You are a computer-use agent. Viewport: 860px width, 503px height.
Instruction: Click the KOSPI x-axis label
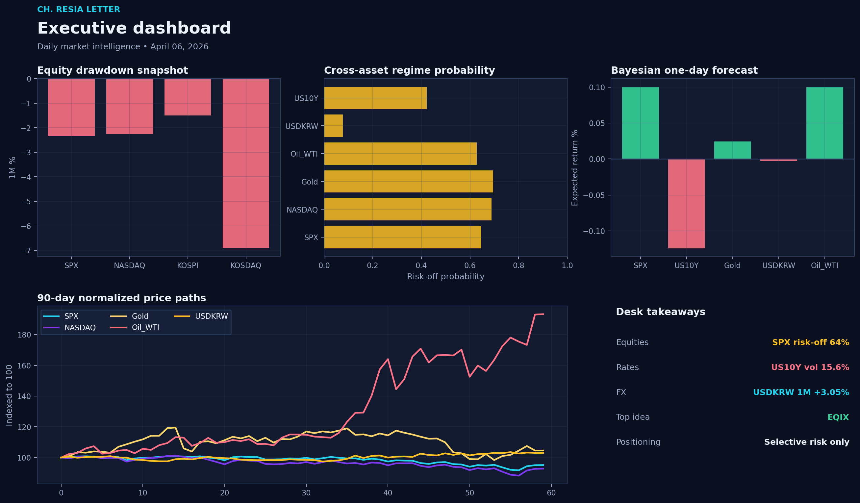188,265
